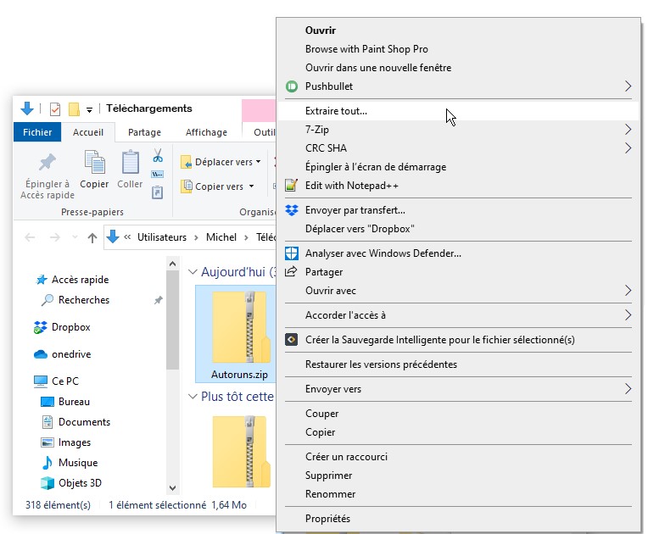Click the Cut scissors icon in ribbon
Viewport: 648px width, 534px height.
coord(158,156)
